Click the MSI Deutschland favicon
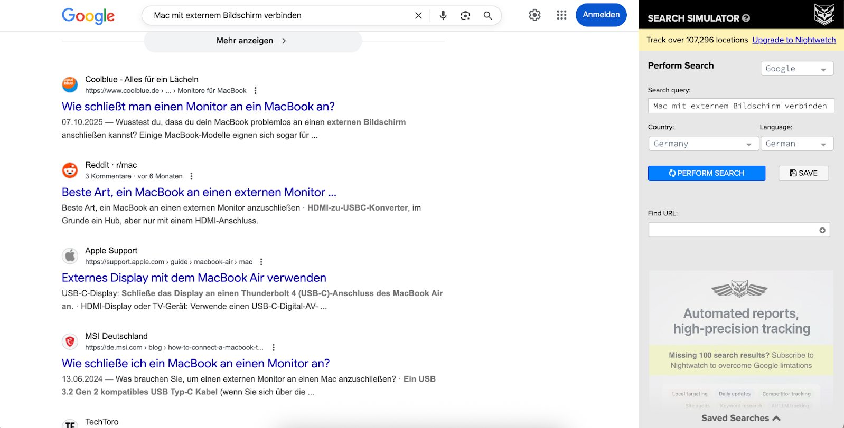 tap(70, 341)
